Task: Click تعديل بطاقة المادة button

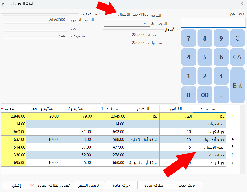Action: (x=53, y=185)
